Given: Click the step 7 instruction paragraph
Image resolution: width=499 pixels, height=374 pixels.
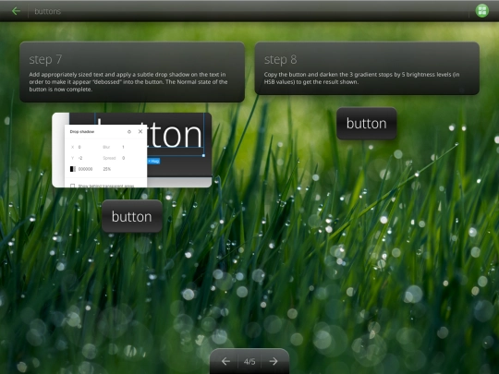Looking at the screenshot, I should point(128,82).
